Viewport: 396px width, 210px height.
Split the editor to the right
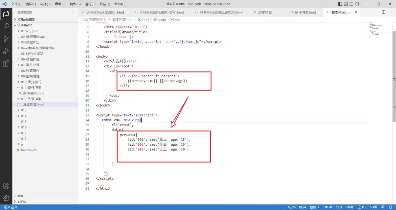click(x=384, y=12)
